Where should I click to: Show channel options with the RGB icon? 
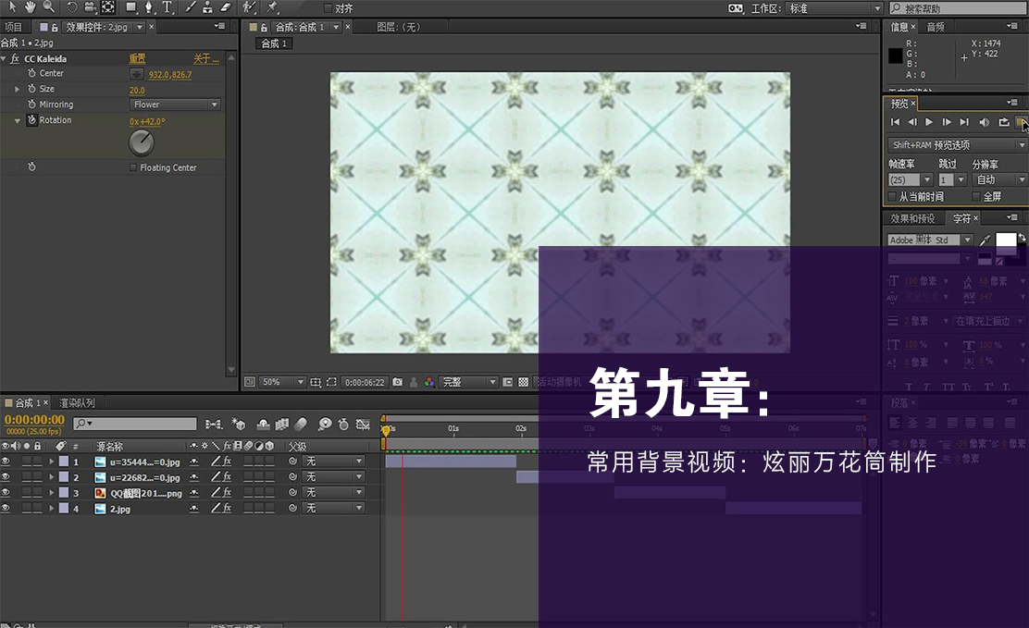428,382
